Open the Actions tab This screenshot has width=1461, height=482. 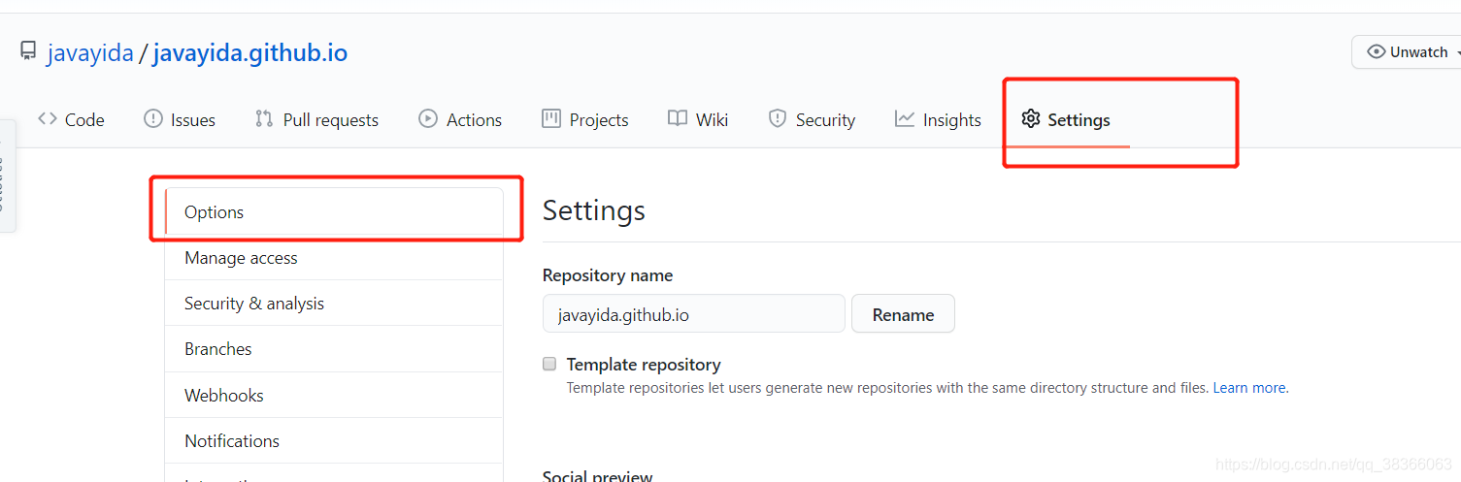click(x=460, y=120)
